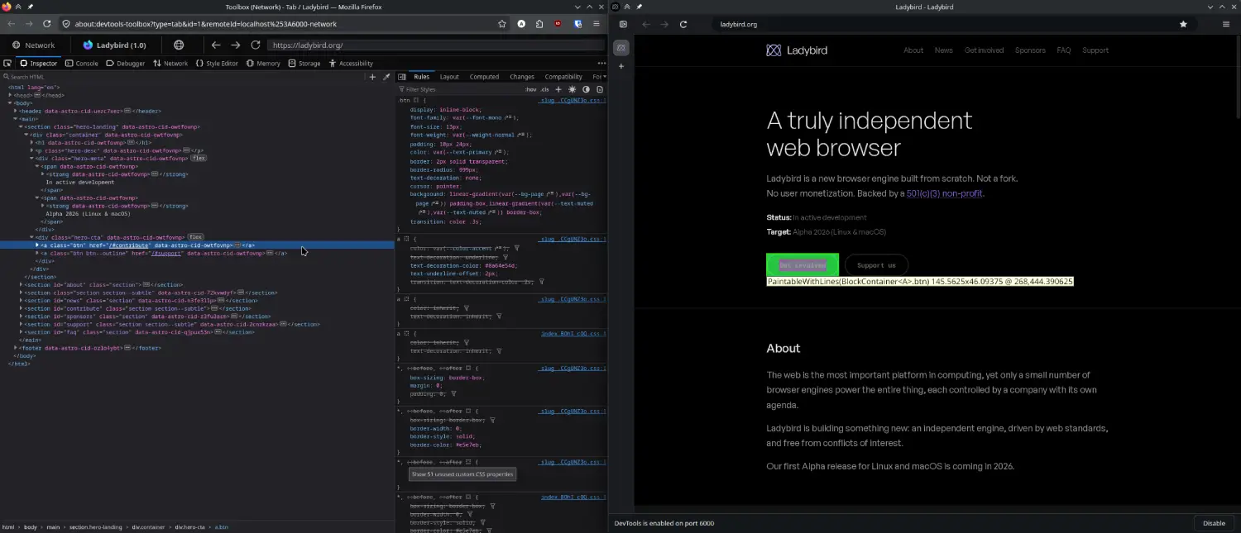The image size is (1241, 533).
Task: Toggle flex badge on hero-meta div
Action: (199, 158)
